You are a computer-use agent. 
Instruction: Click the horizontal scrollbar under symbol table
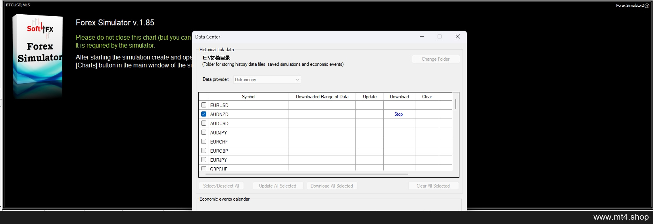307,174
